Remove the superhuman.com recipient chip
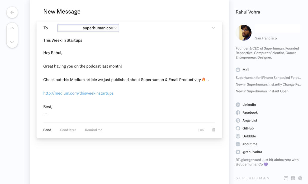 coord(115,28)
